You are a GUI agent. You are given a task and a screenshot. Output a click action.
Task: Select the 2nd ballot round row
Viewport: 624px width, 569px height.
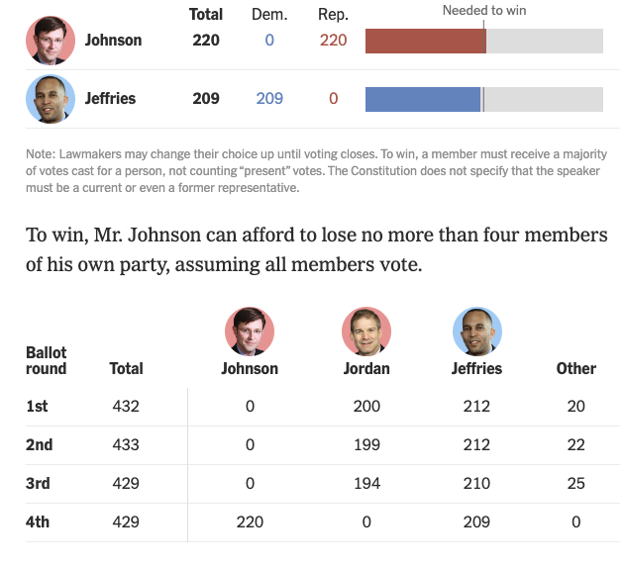tap(39, 444)
